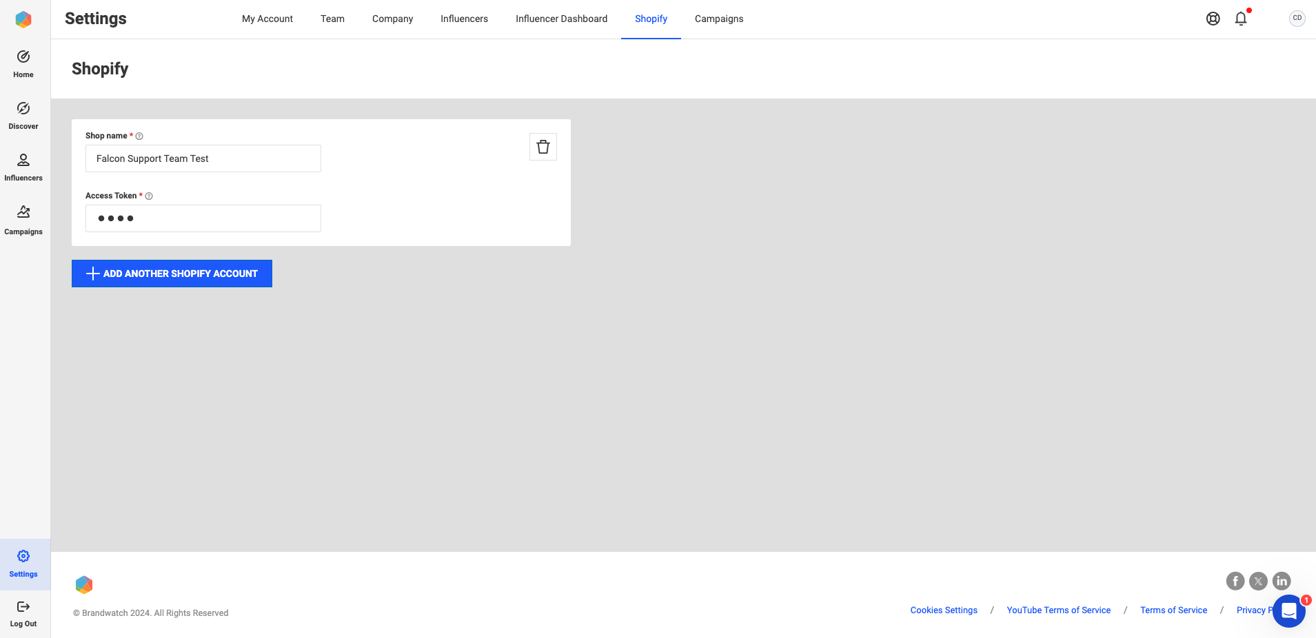Switch to the My Account tab
Screen dimensions: 1316x638
pos(267,19)
